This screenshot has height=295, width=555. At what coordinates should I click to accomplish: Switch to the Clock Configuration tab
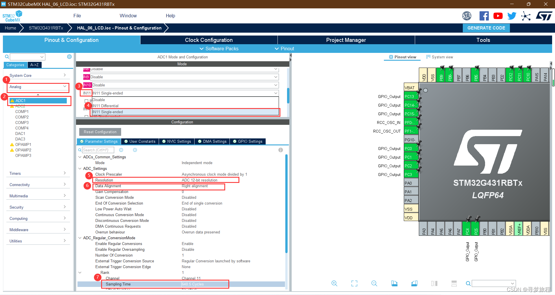(209, 40)
